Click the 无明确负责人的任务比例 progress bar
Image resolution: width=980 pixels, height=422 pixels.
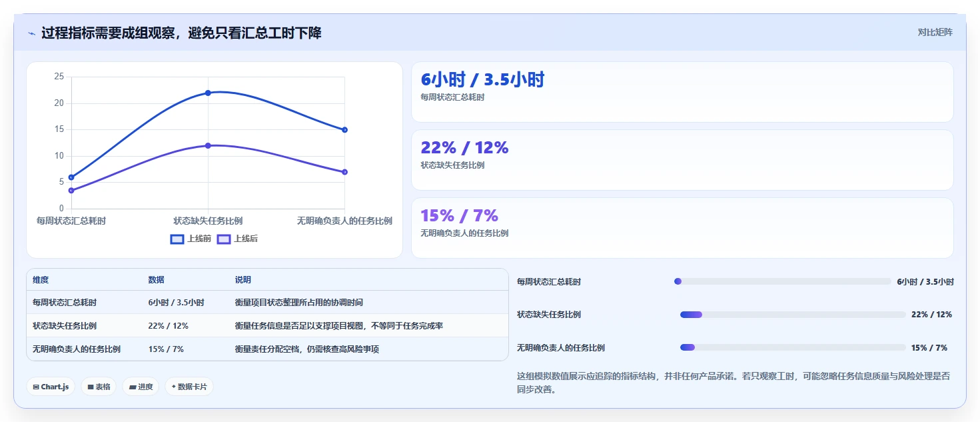(x=793, y=347)
